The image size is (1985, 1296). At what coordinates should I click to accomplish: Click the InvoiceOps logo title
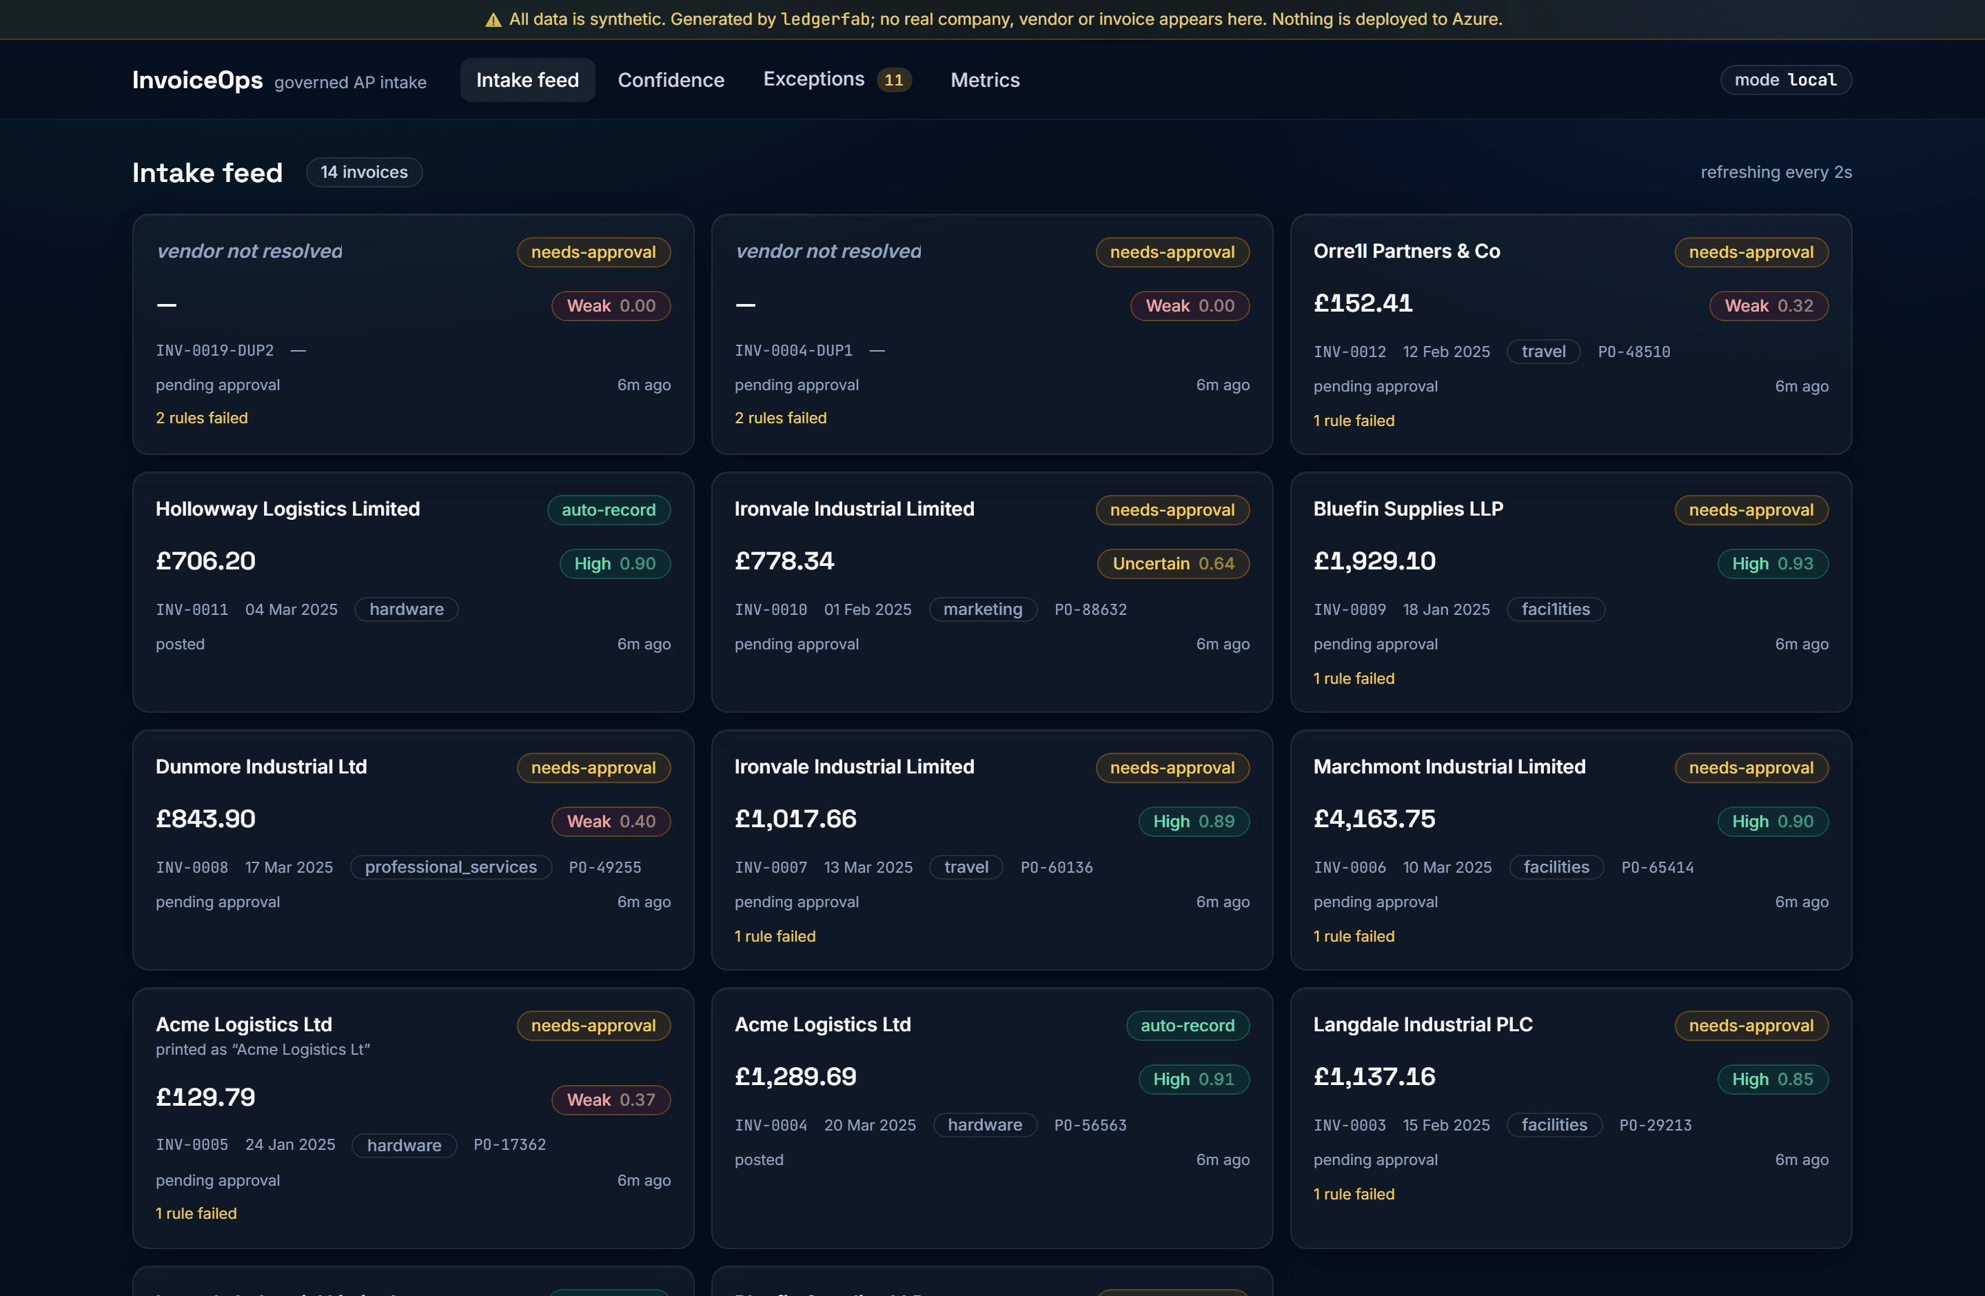tap(198, 80)
